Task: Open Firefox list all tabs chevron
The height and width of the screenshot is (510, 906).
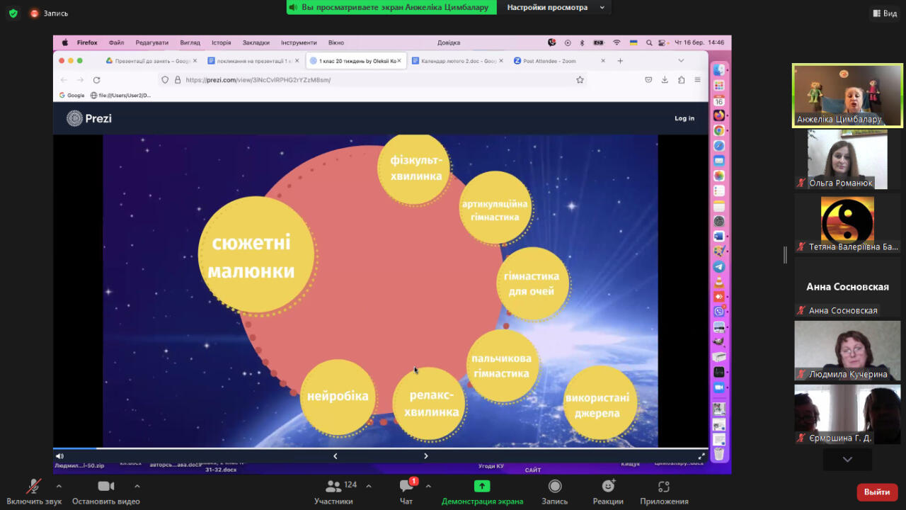Action: click(x=681, y=61)
